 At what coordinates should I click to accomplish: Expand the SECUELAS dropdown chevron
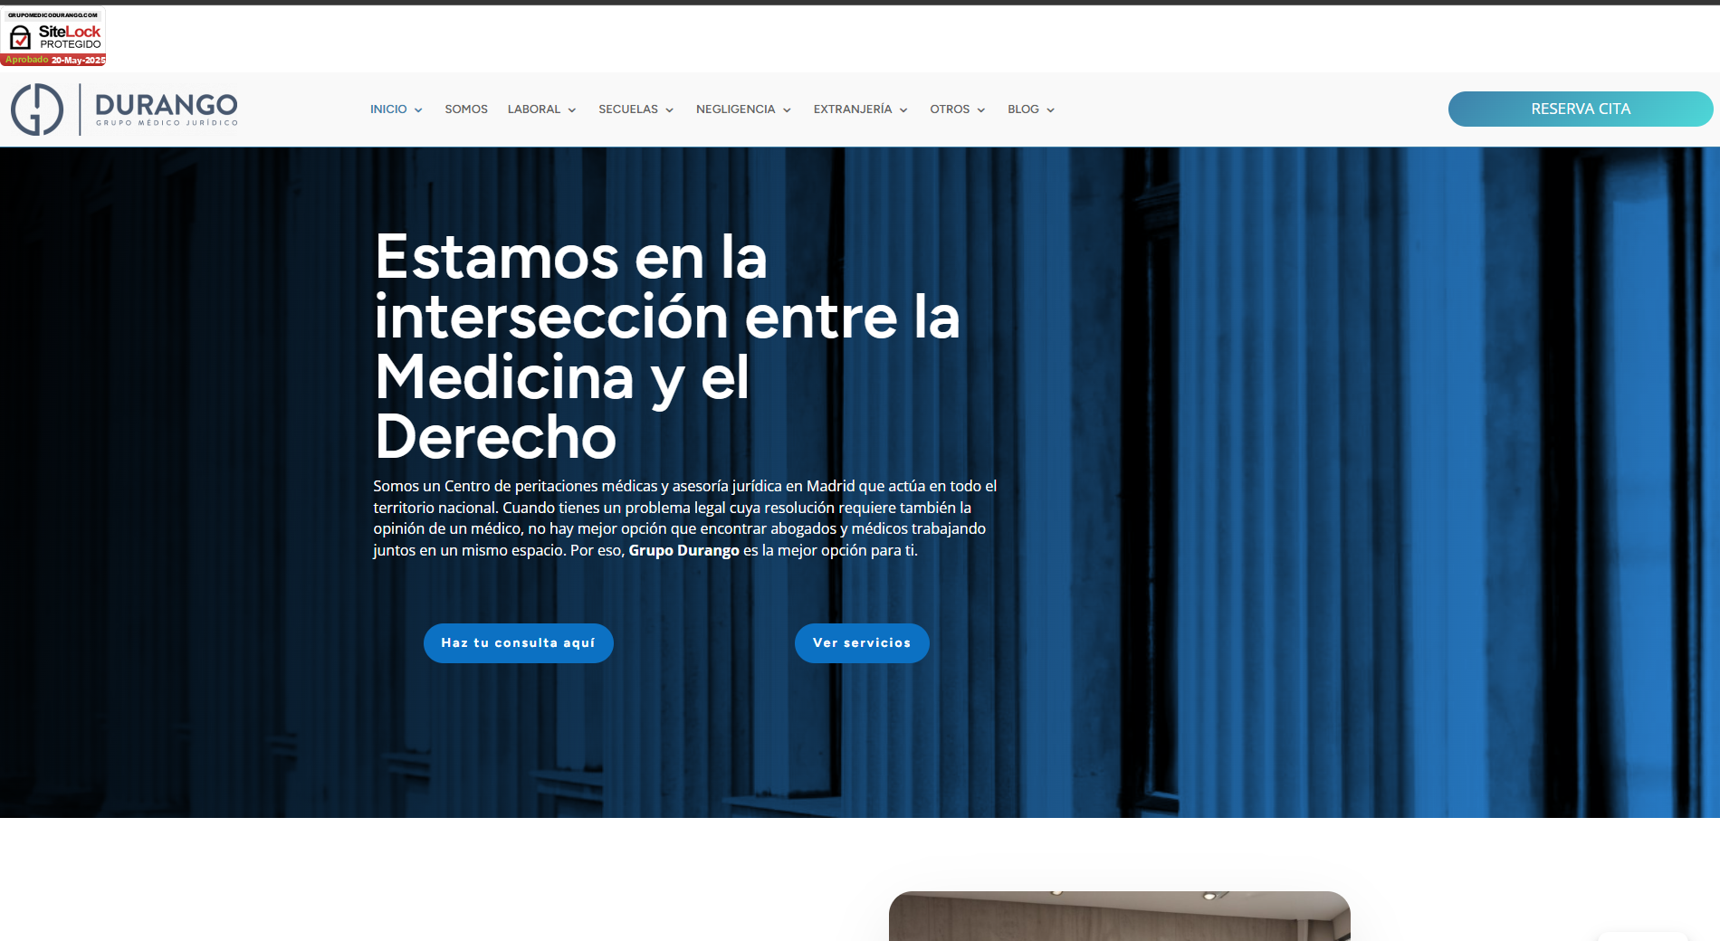670,110
